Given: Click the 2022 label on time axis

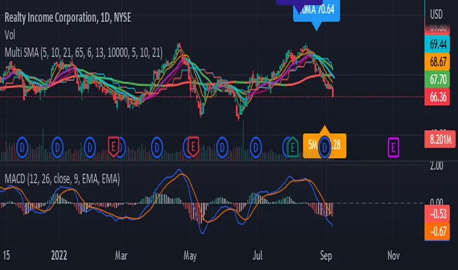Looking at the screenshot, I should 59,255.
